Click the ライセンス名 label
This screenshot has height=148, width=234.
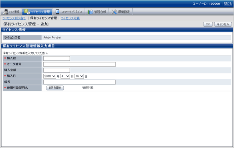tap(12, 37)
